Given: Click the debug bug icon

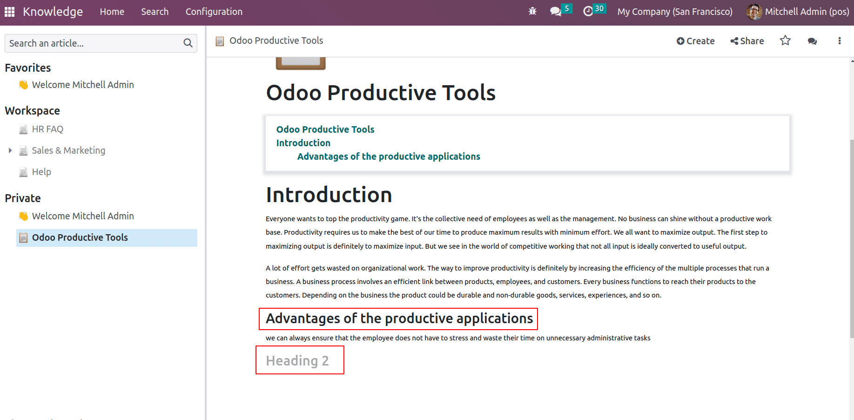Looking at the screenshot, I should coord(532,11).
